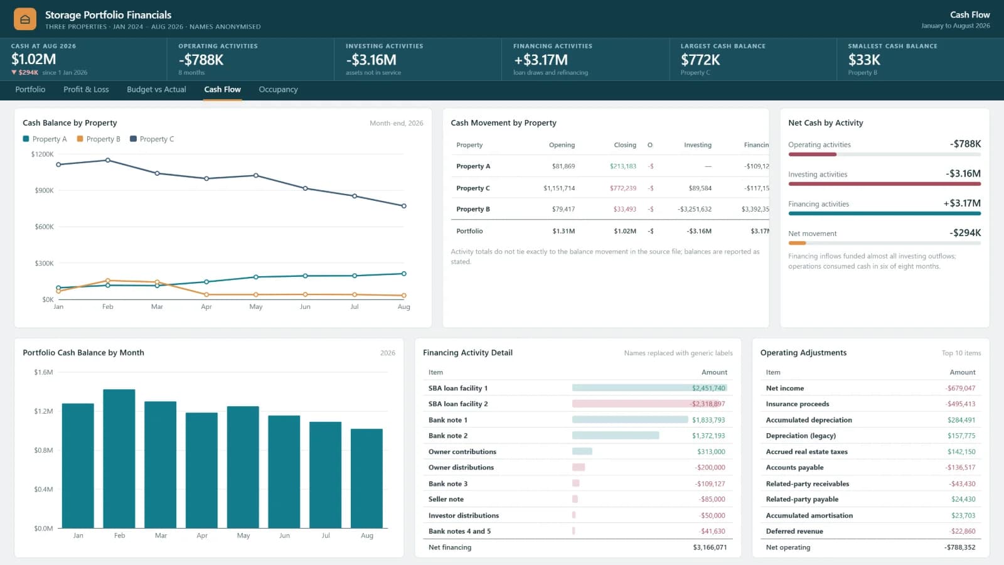Select the Property A table row
Viewport: 1004px width, 565px height.
[x=610, y=166]
